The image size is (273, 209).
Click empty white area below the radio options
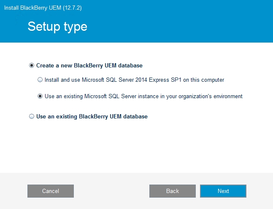(135, 147)
